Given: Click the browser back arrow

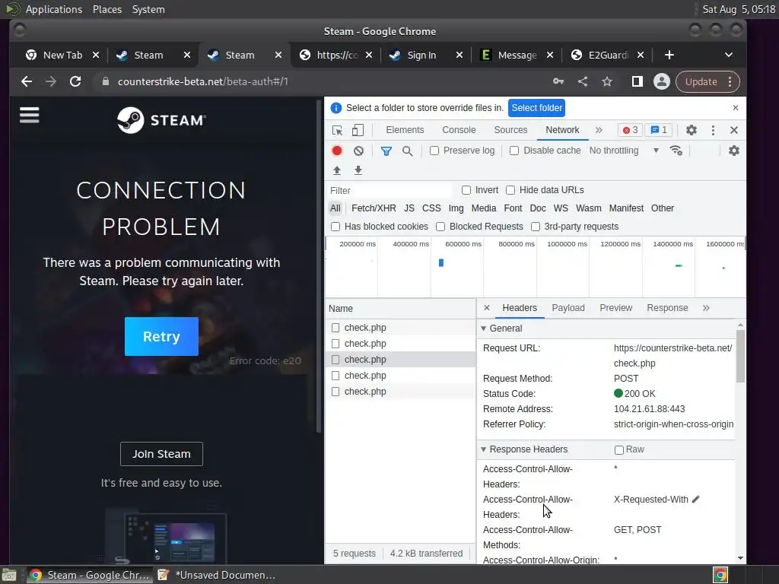Looking at the screenshot, I should [x=27, y=81].
